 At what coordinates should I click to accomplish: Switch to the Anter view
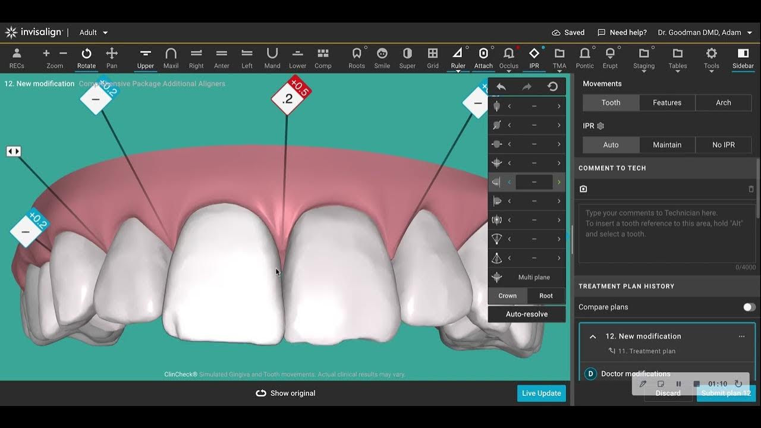click(222, 58)
